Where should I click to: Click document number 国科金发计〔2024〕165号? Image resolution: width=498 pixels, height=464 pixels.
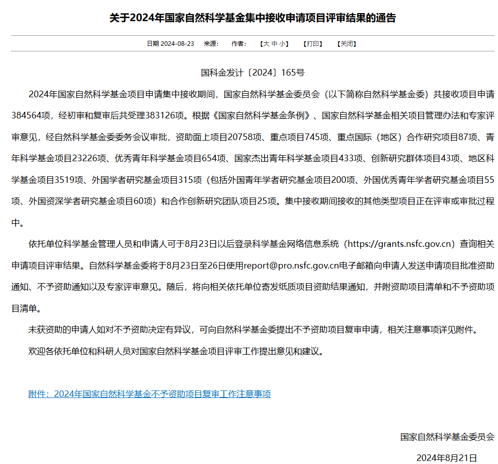tap(253, 73)
